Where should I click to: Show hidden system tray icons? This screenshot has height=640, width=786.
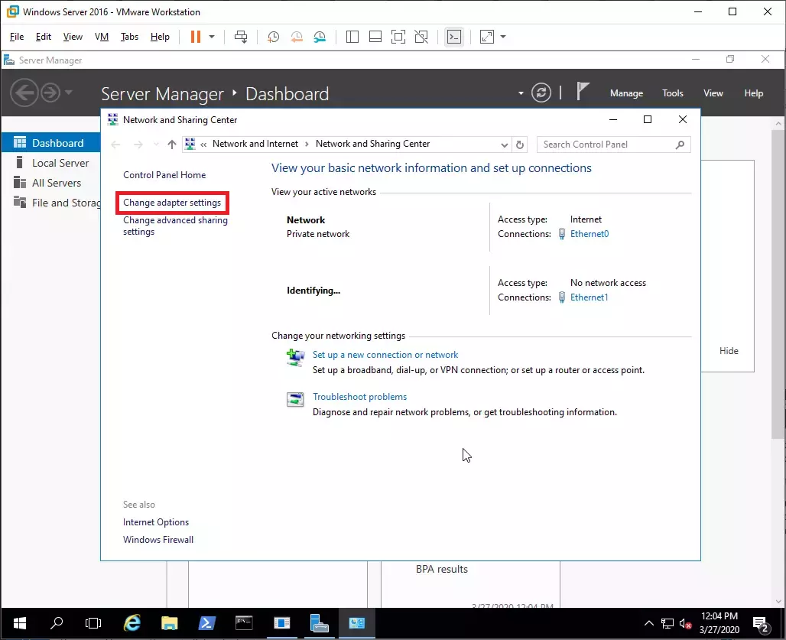648,623
